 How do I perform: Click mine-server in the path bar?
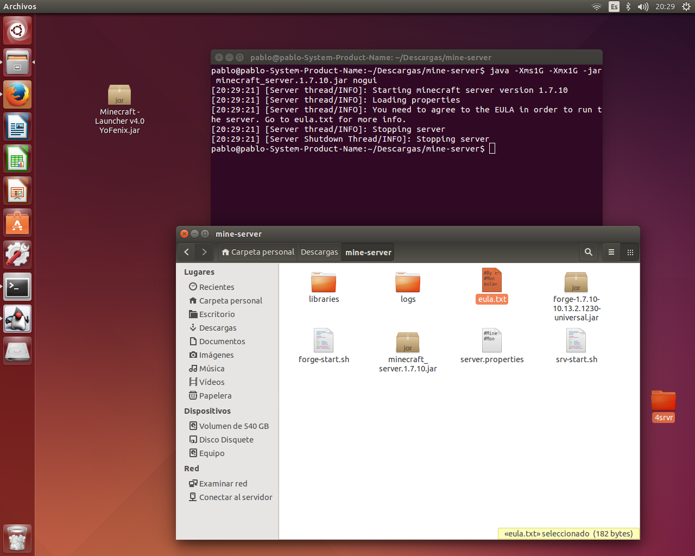(x=368, y=252)
